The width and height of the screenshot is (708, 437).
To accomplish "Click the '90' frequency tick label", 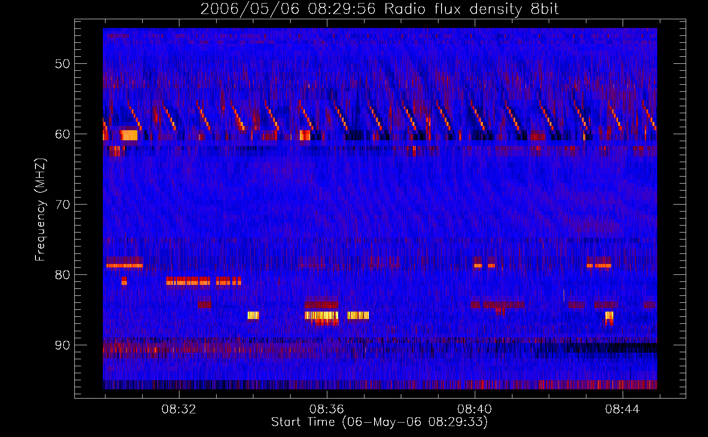I will point(63,345).
